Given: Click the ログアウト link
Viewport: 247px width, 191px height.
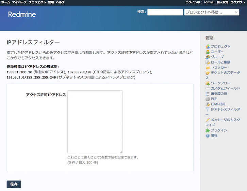Looking at the screenshot, I should [x=237, y=2].
